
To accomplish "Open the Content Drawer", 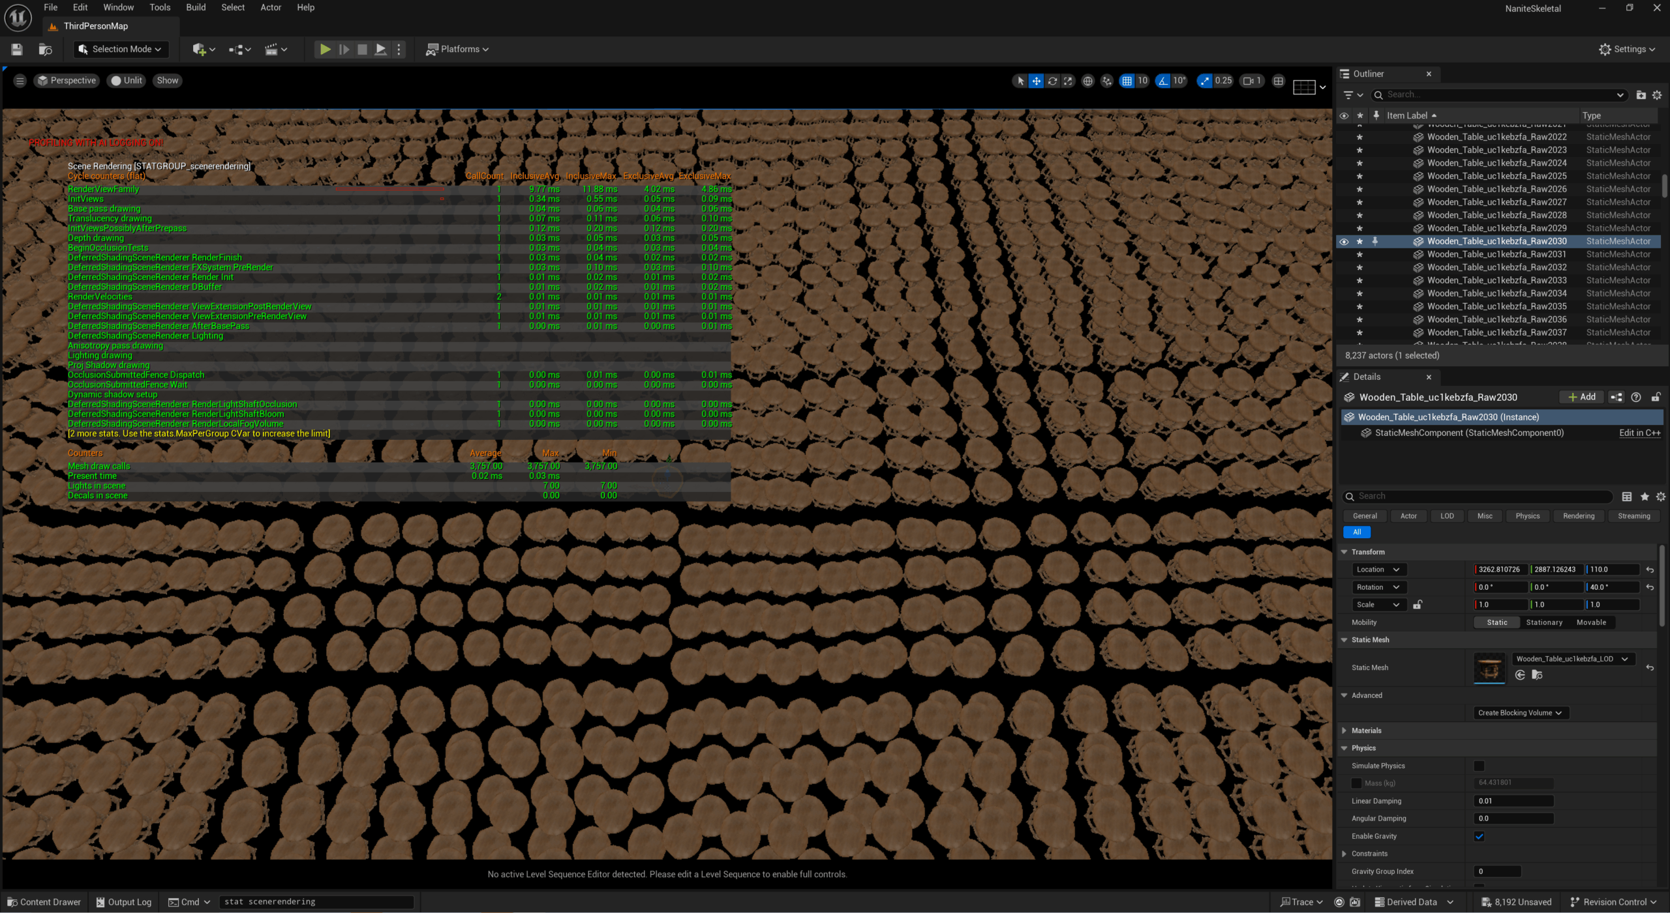I will pos(44,903).
